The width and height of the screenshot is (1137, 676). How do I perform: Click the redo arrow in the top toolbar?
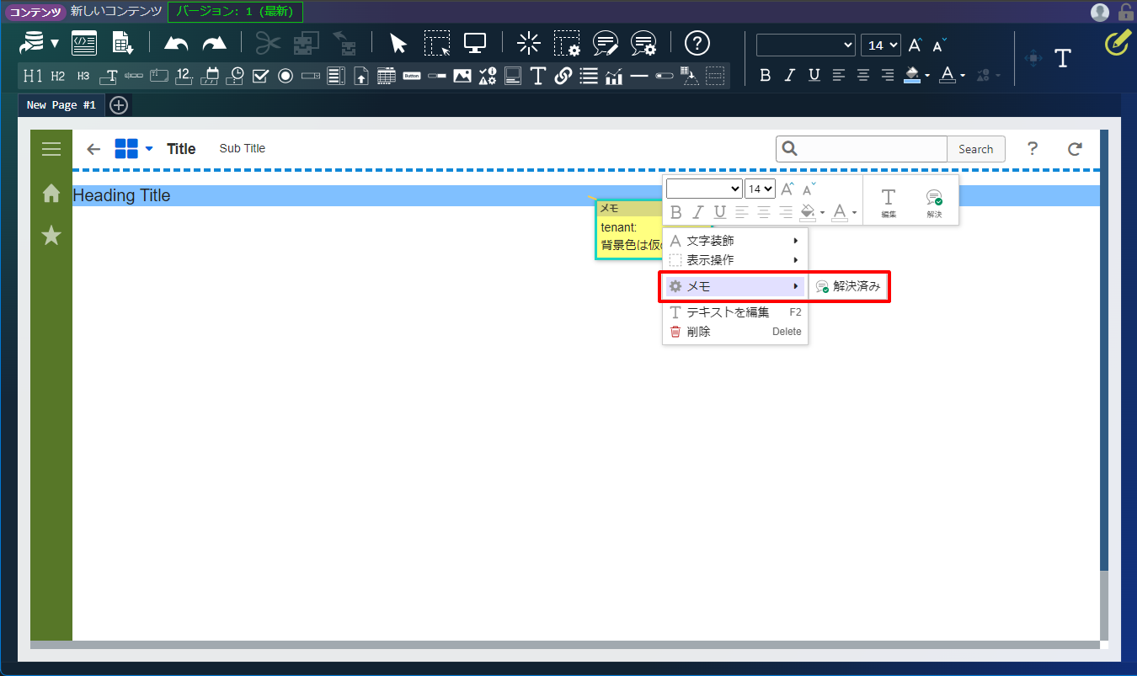(215, 43)
